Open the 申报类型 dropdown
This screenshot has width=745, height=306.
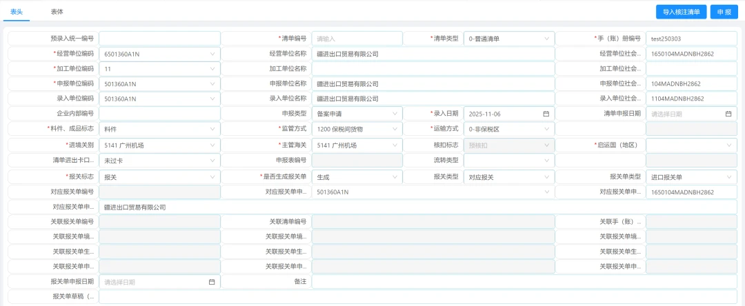pyautogui.click(x=357, y=114)
